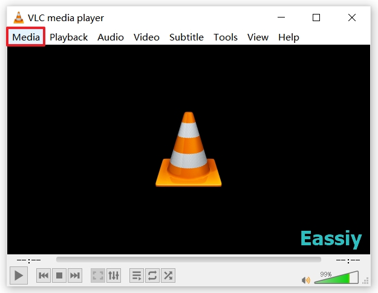
Task: Toggle fullscreen video mode
Action: tap(98, 275)
